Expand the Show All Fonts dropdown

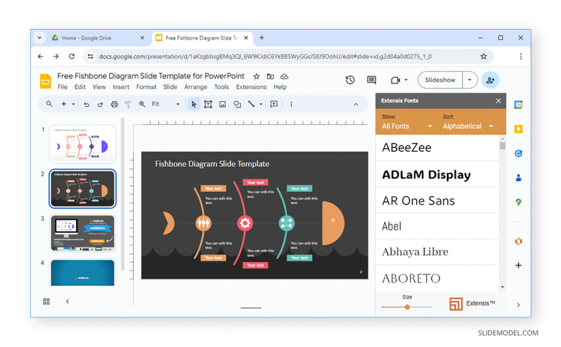point(407,126)
